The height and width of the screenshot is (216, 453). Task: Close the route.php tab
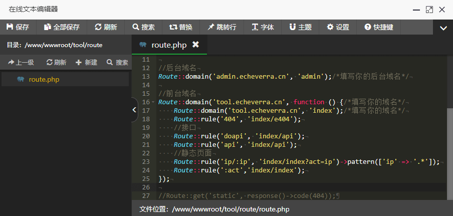(x=195, y=45)
